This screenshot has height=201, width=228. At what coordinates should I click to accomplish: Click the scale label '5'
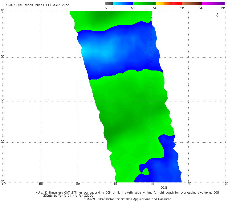point(113,8)
